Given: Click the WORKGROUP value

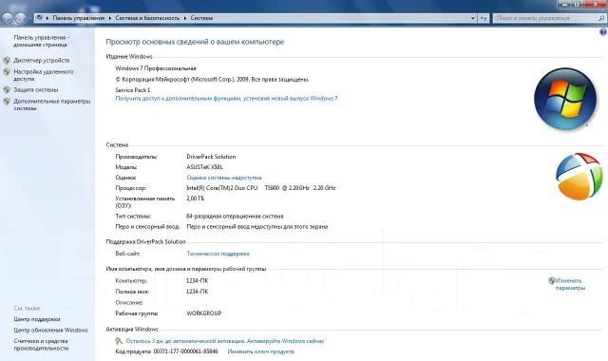Looking at the screenshot, I should [204, 313].
